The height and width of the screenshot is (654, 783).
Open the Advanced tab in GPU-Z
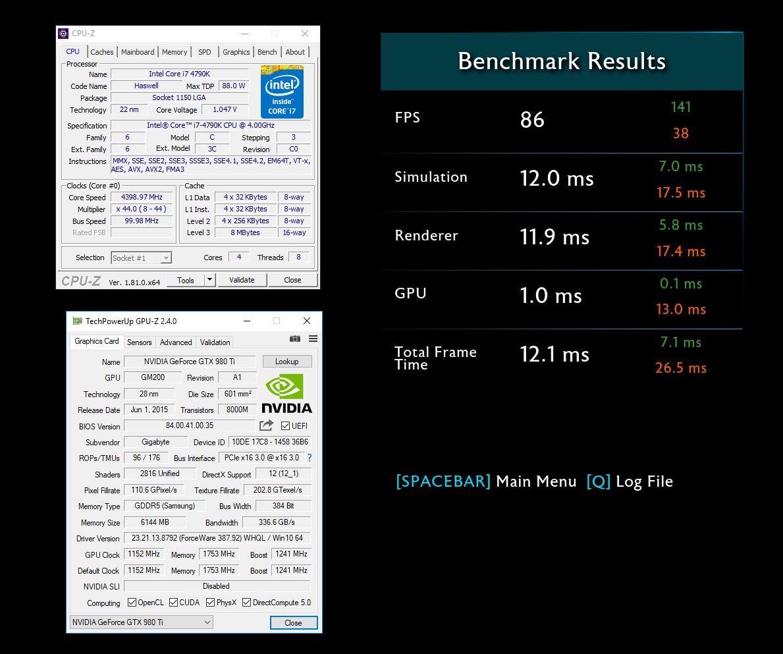pos(176,342)
